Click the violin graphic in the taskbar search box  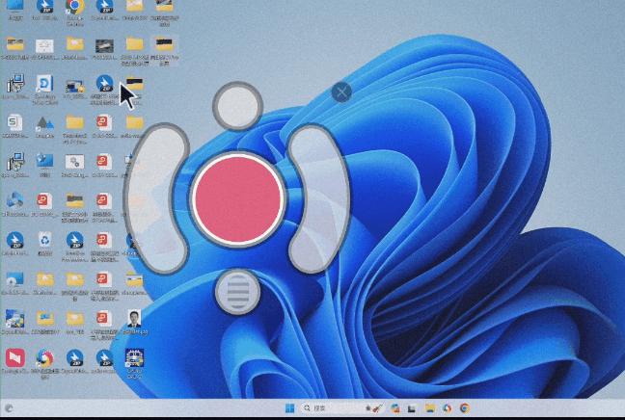click(x=374, y=408)
